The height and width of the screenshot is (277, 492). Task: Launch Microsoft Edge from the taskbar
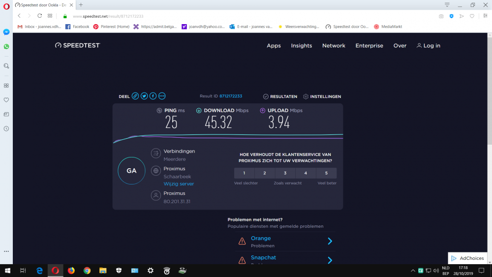[x=39, y=271]
